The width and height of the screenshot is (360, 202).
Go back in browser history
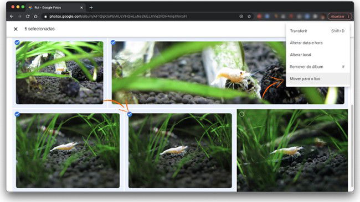tap(12, 17)
